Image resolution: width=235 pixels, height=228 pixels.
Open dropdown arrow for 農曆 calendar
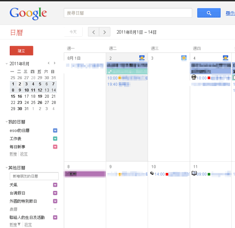pos(55,209)
